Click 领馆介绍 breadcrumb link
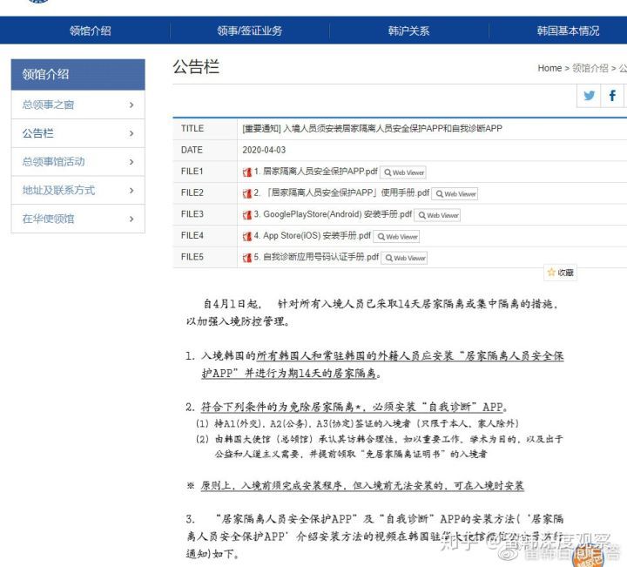The image size is (627, 567). [x=590, y=69]
